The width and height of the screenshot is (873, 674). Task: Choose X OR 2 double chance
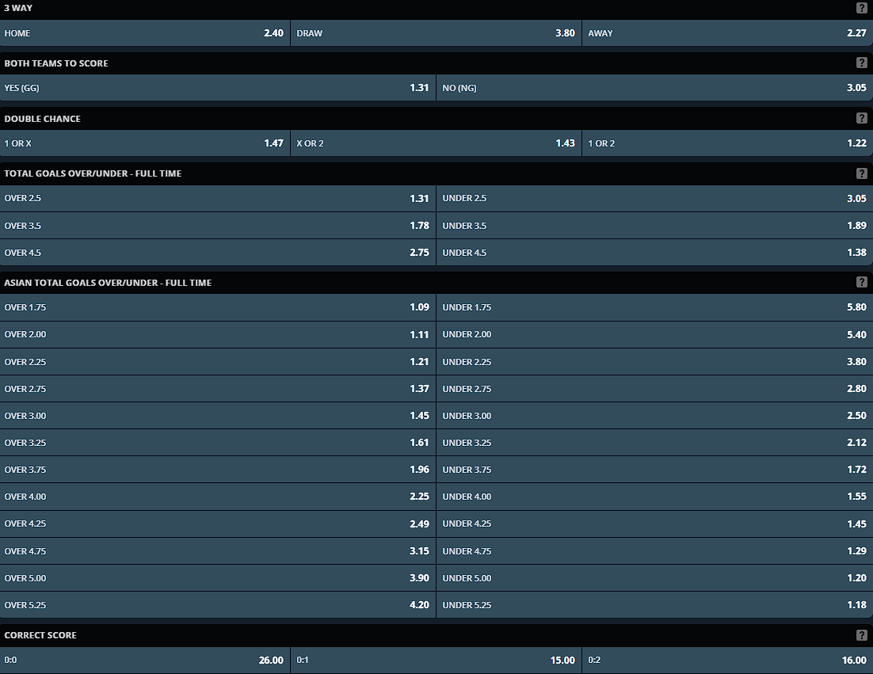pyautogui.click(x=436, y=143)
